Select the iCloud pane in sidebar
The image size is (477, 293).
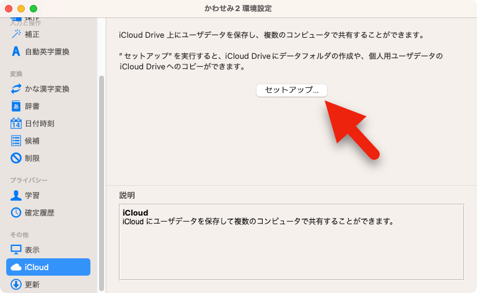[x=48, y=267]
